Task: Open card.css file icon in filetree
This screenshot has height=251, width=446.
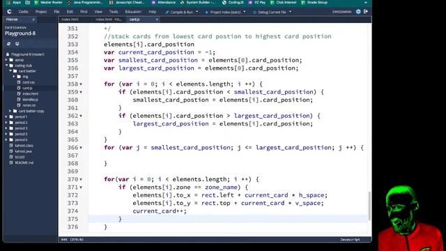Action: click(x=19, y=82)
